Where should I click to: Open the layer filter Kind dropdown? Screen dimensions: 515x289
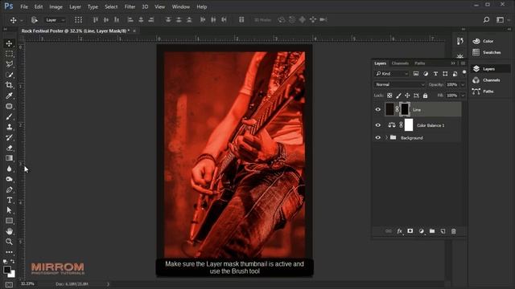pyautogui.click(x=392, y=74)
